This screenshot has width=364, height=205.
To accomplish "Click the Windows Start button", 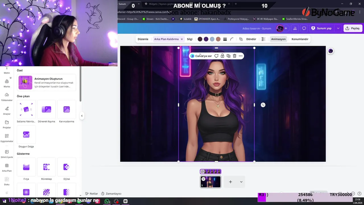I will 4,201.
